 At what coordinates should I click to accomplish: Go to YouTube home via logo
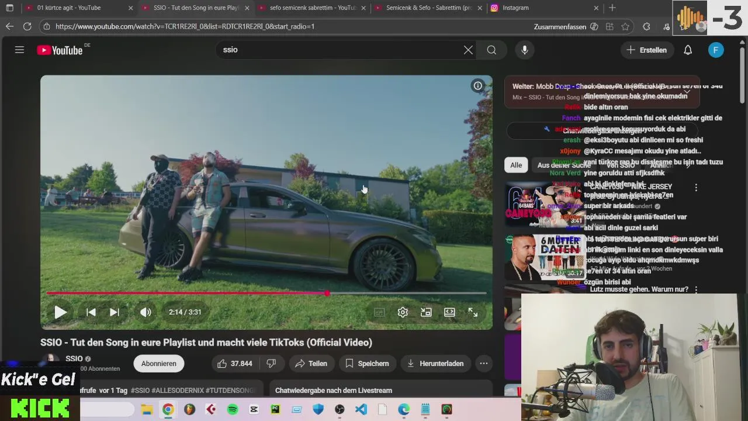click(60, 50)
